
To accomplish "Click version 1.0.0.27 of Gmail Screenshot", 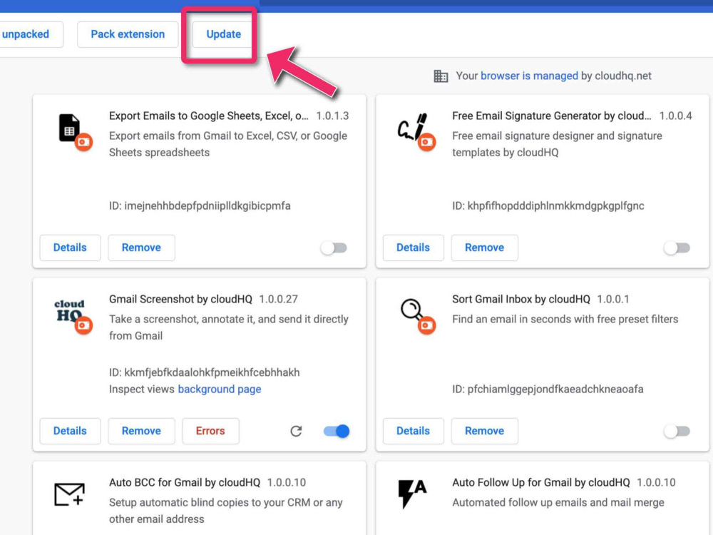I will pyautogui.click(x=278, y=299).
